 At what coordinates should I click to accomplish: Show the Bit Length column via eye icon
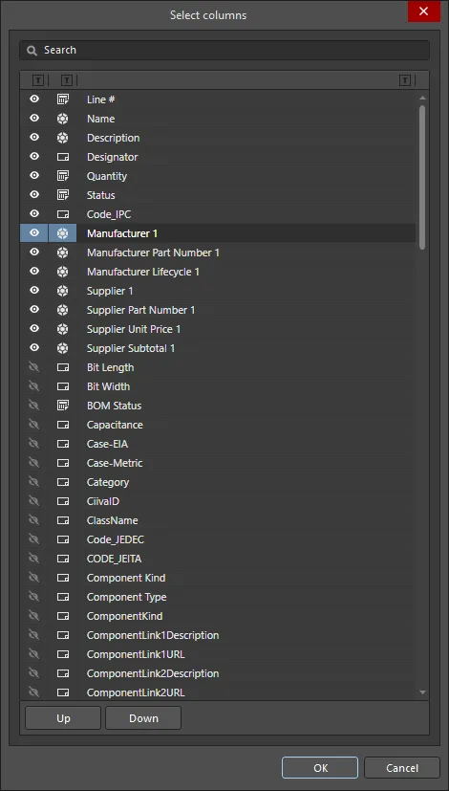tap(34, 367)
